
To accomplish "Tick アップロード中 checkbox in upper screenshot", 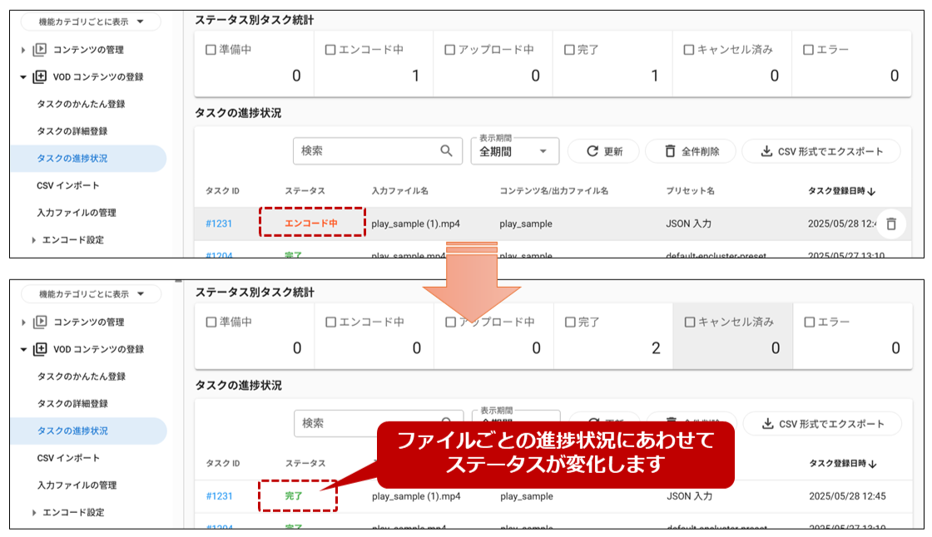I will [450, 50].
